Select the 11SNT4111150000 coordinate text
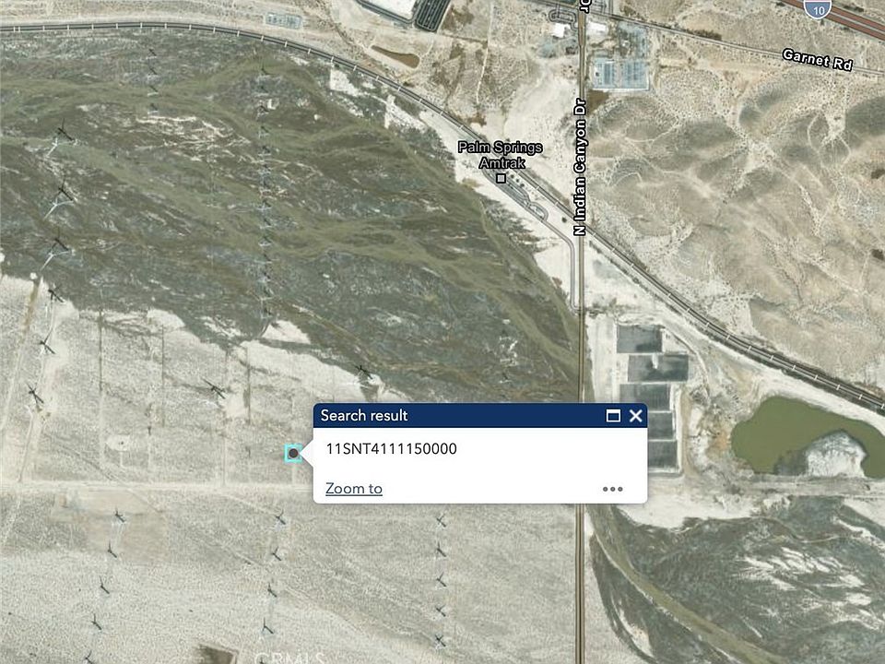This screenshot has height=664, width=885. pyautogui.click(x=391, y=449)
